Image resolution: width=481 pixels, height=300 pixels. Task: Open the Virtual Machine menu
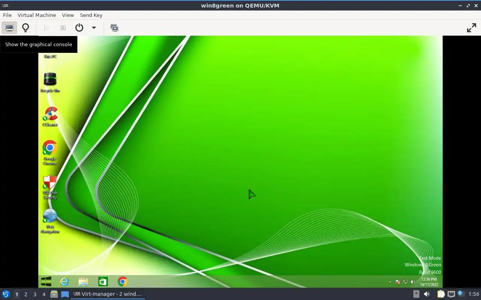pos(37,15)
